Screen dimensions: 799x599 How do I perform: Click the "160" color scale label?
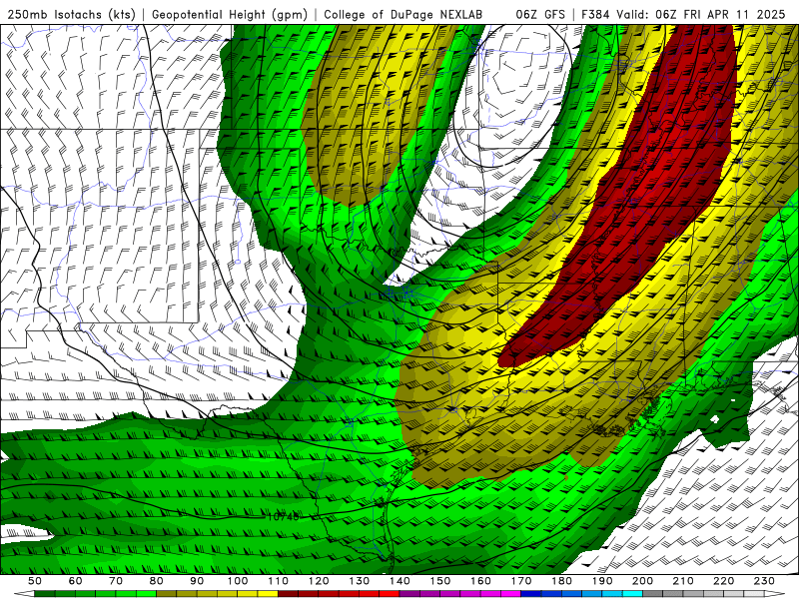[x=481, y=581]
